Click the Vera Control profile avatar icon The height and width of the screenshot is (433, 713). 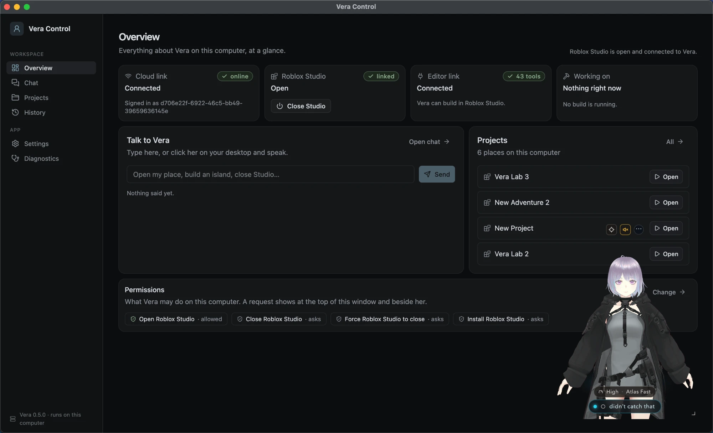(17, 29)
